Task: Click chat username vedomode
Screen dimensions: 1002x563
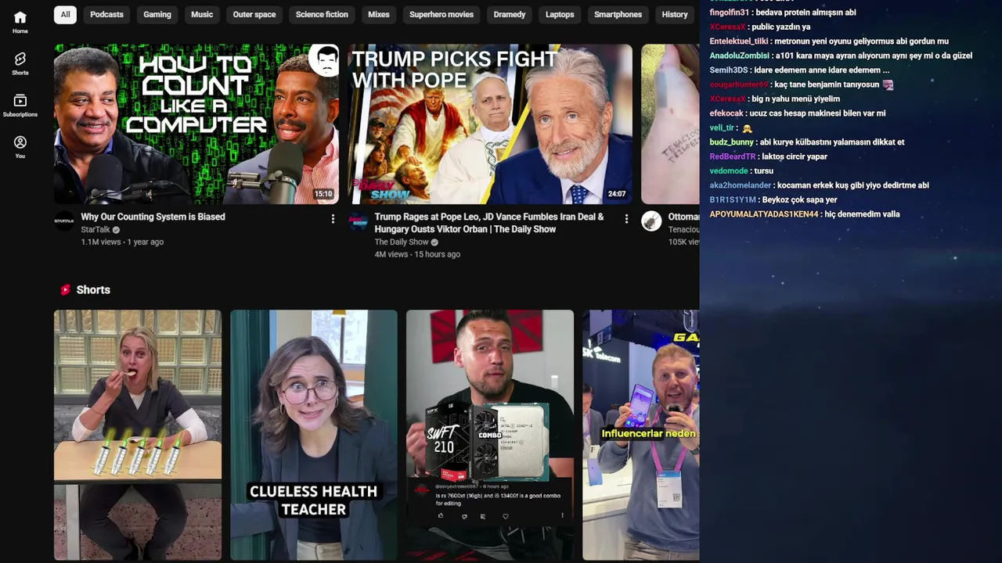Action: tap(728, 171)
